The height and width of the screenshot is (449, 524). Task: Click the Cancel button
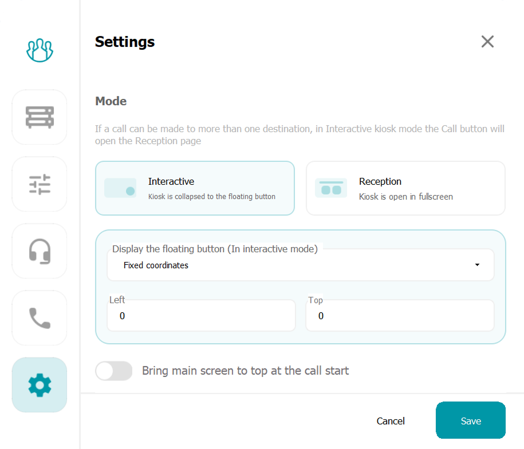391,421
